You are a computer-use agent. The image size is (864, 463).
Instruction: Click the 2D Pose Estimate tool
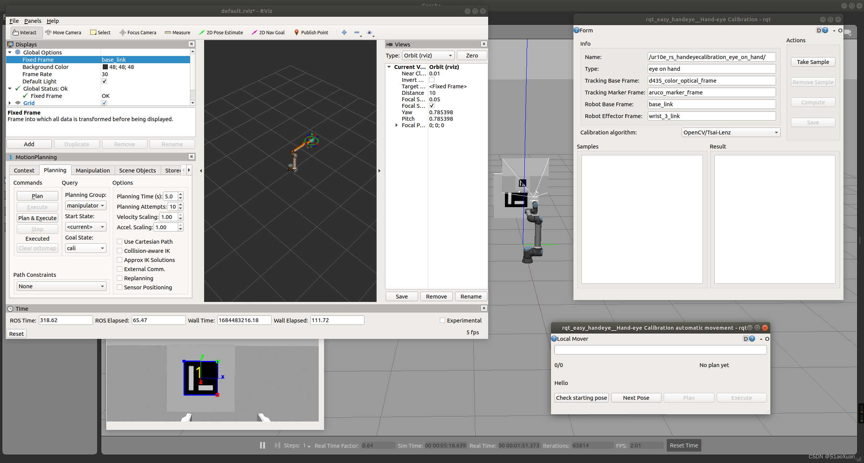click(x=221, y=32)
